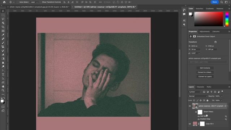Open the workspace switcher icon
The width and height of the screenshot is (231, 130).
226,2
